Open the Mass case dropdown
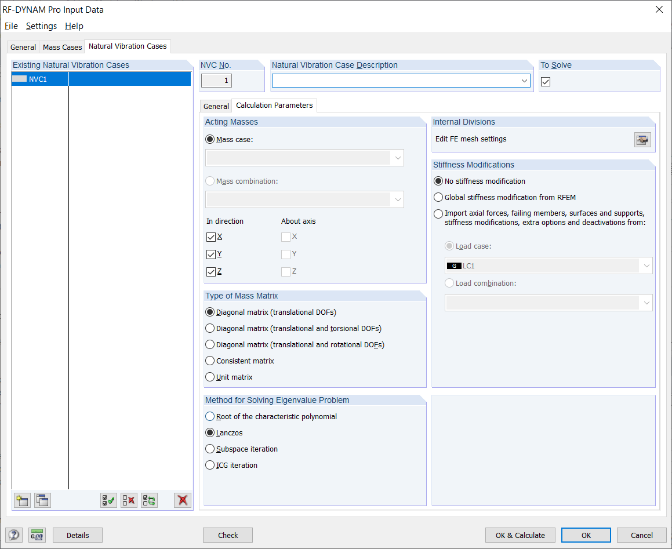The height and width of the screenshot is (549, 672). pos(398,157)
